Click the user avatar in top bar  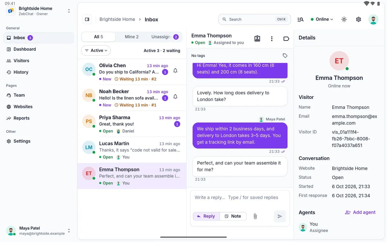(373, 19)
